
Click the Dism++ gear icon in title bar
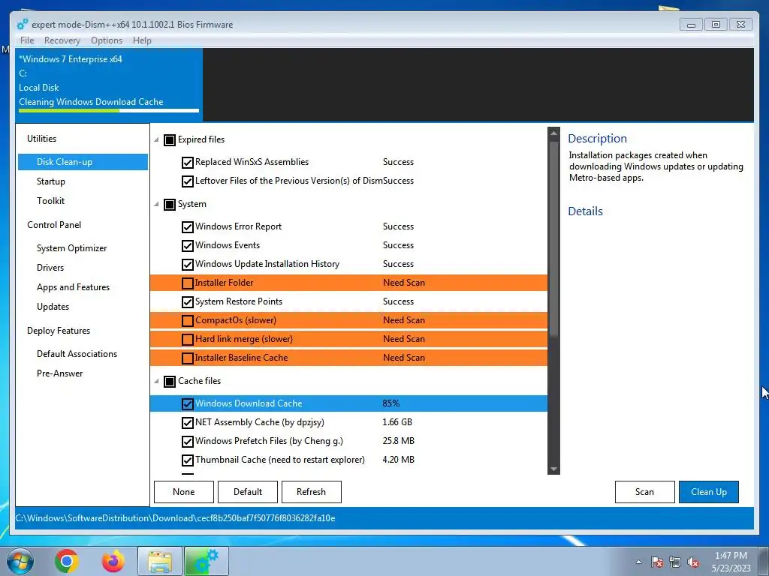tap(22, 25)
